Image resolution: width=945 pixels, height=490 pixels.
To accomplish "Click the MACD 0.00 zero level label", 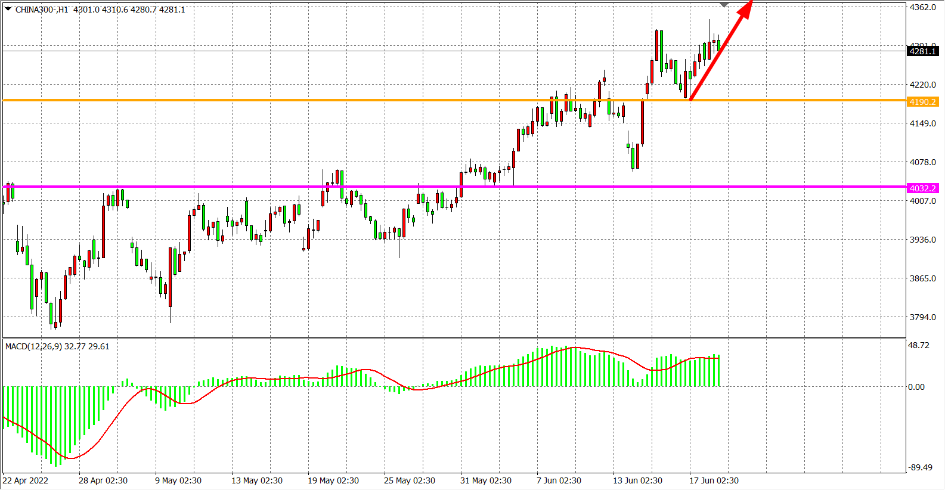I will click(x=916, y=387).
